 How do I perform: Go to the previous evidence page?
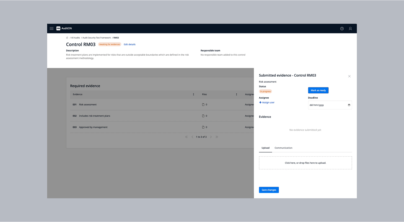pyautogui.click(x=192, y=137)
